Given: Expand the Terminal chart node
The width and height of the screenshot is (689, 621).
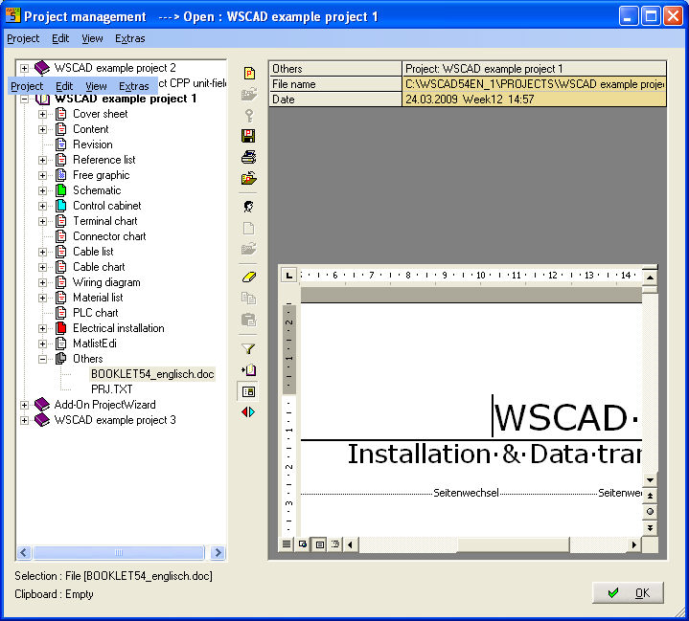Looking at the screenshot, I should [x=42, y=221].
